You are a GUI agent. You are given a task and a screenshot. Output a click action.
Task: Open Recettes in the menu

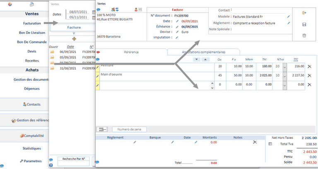tap(32, 60)
